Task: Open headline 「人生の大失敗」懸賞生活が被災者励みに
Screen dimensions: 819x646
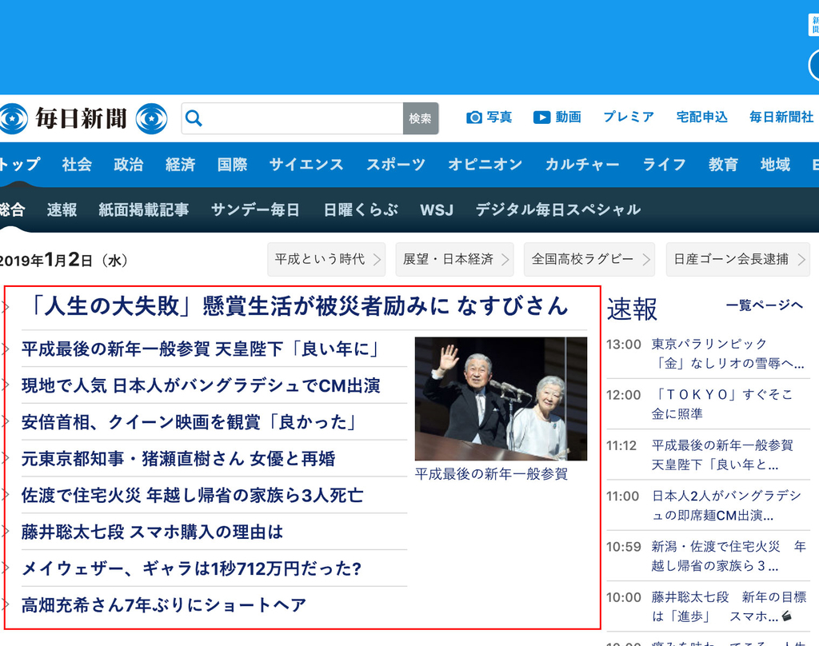Action: (295, 306)
